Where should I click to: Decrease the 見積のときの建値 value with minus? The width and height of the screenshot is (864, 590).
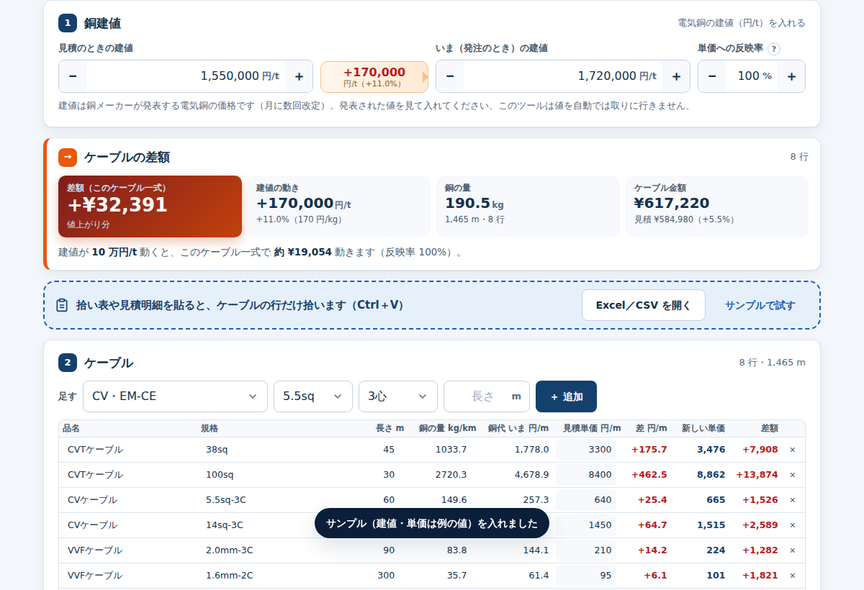(x=73, y=76)
